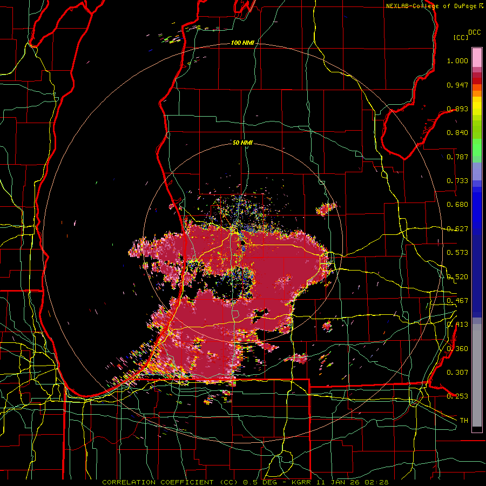
Task: Click the 0.893 scale value
Action: (x=457, y=109)
